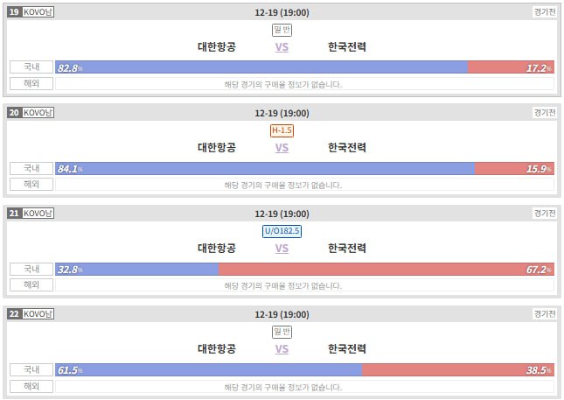
Task: Click the match number 19 badge
Action: [14, 12]
